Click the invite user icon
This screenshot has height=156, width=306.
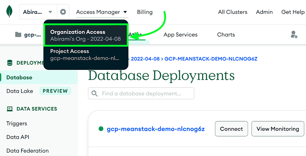coord(294,34)
